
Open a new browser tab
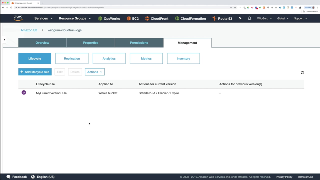tap(43, 3)
